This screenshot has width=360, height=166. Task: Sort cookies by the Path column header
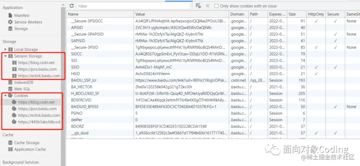click(258, 14)
